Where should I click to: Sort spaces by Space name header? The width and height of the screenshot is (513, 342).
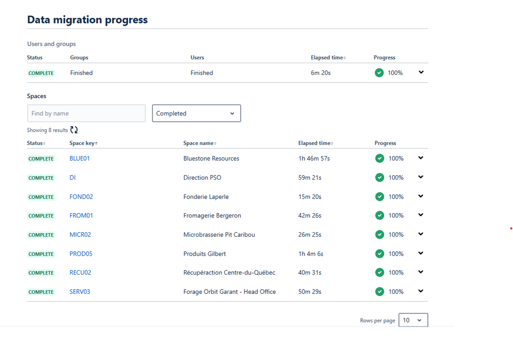[200, 143]
